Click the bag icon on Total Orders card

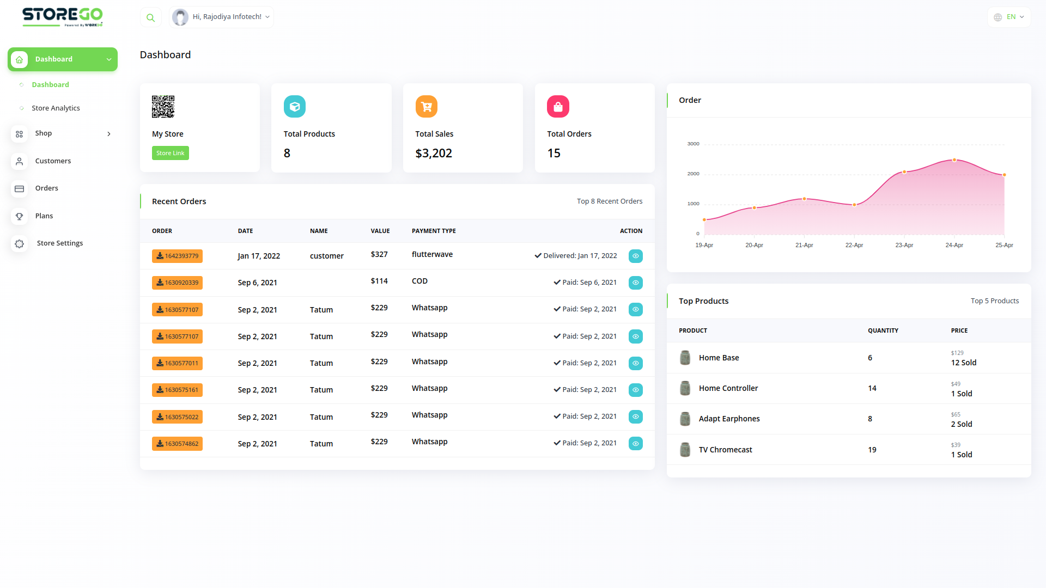pyautogui.click(x=558, y=106)
